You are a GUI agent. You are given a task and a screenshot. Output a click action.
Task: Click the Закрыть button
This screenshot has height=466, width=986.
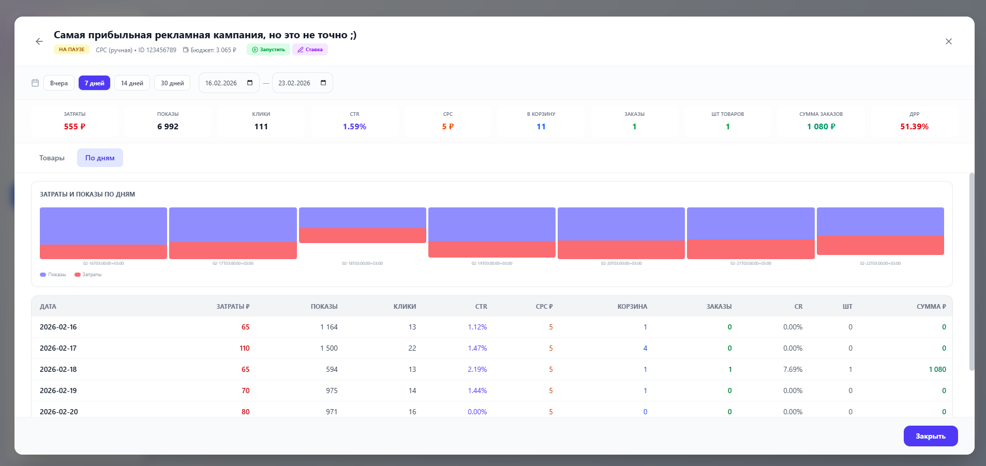(930, 436)
